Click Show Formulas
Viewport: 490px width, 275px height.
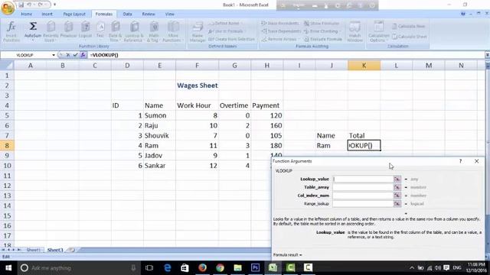click(x=322, y=24)
